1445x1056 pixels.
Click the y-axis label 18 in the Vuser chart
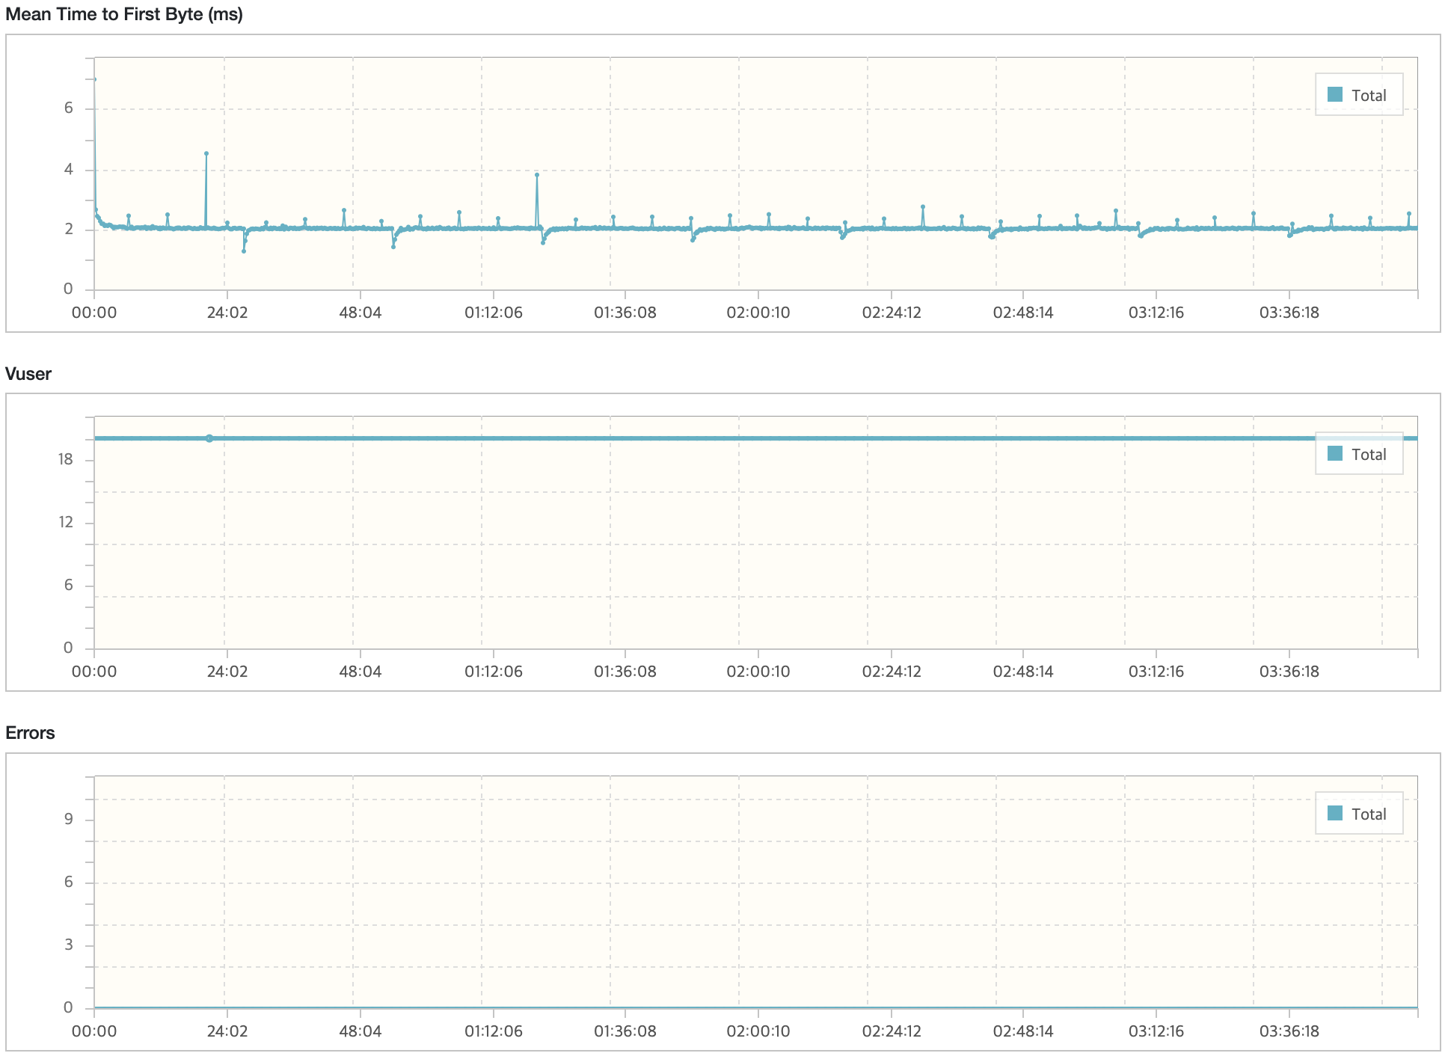[x=66, y=459]
